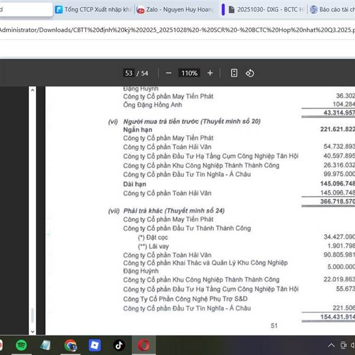Click the PDF scrollbar up arrow
The image size is (355, 355).
click(33, 90)
